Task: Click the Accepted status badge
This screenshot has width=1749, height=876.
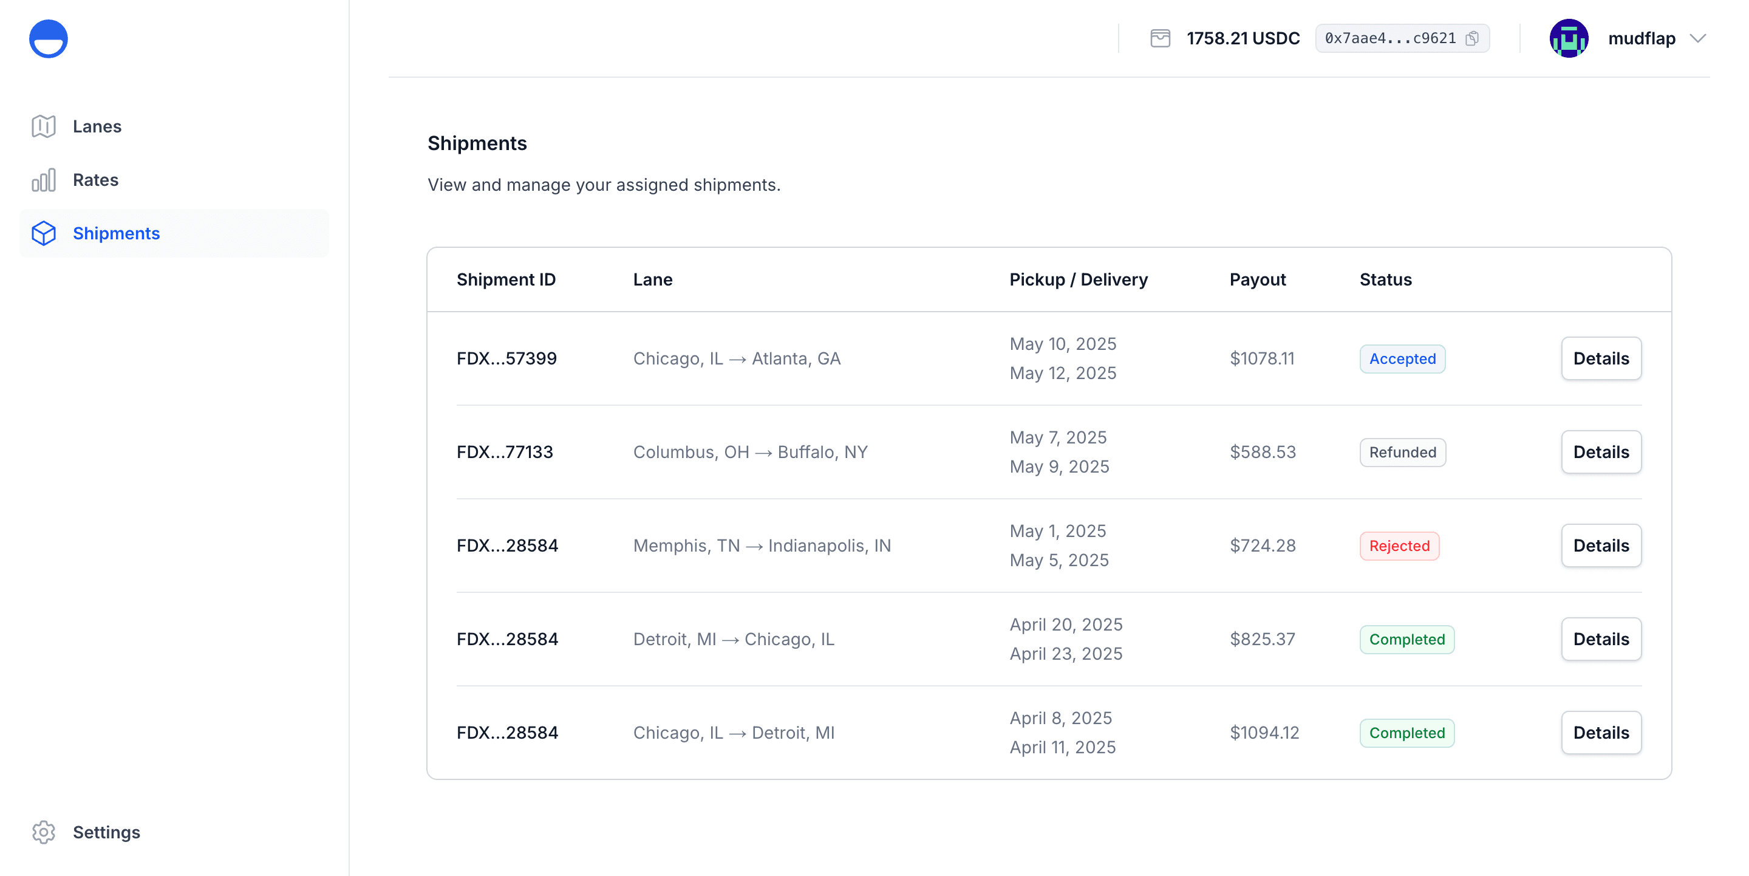Action: coord(1402,358)
